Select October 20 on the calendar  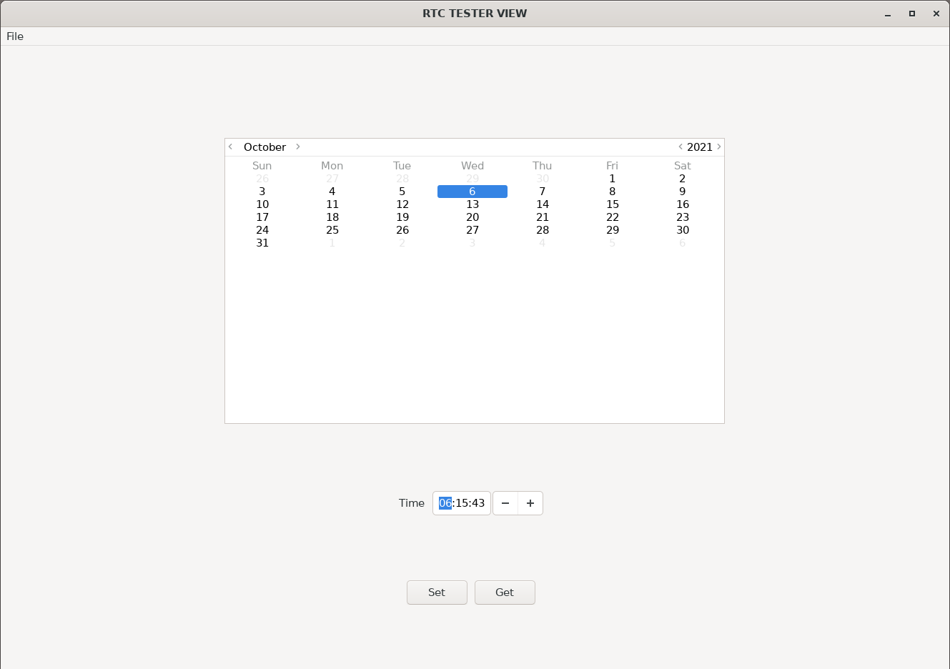coord(472,217)
